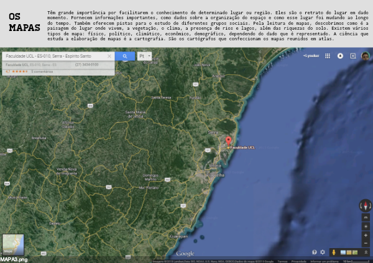Click the Faculdade UCL map label
This screenshot has width=373, height=263.
(242, 148)
